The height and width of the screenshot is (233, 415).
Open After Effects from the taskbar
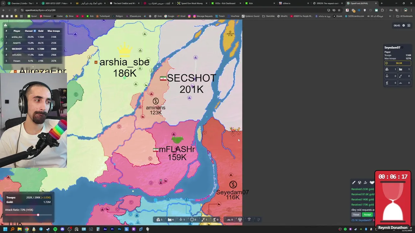click(105, 229)
